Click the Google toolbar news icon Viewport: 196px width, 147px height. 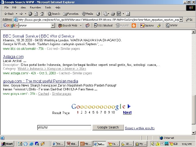pyautogui.click(x=87, y=26)
